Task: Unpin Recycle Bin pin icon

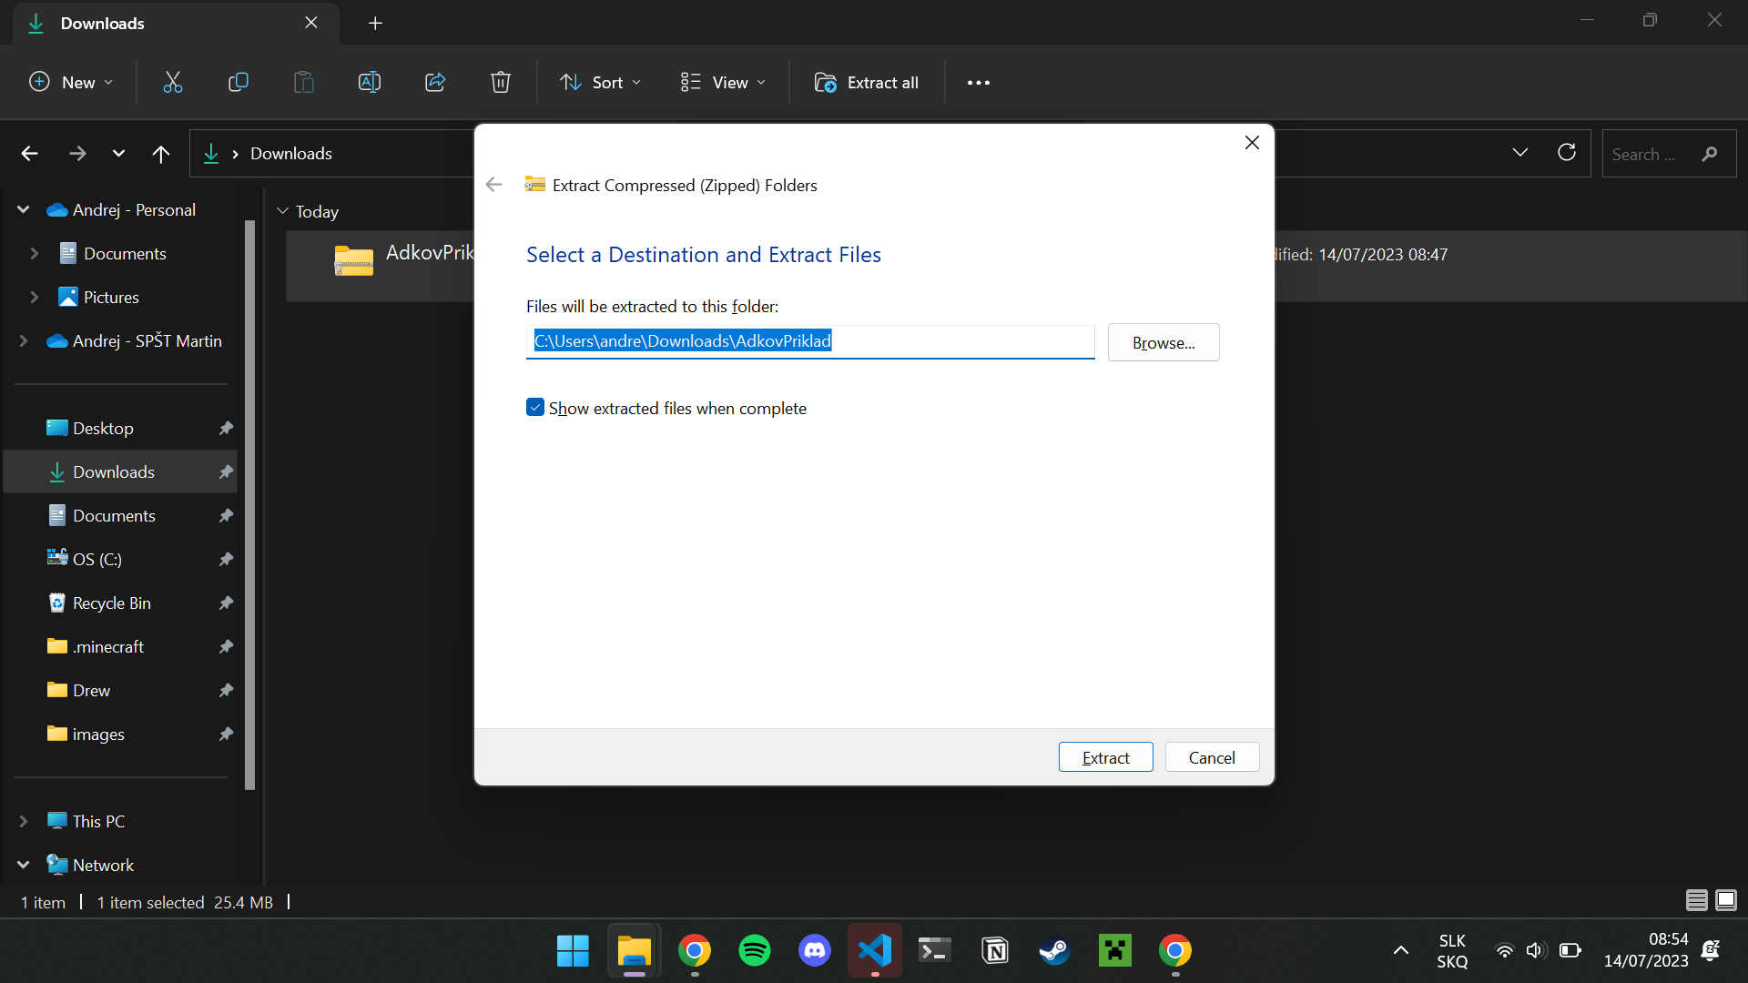Action: pyautogui.click(x=226, y=603)
